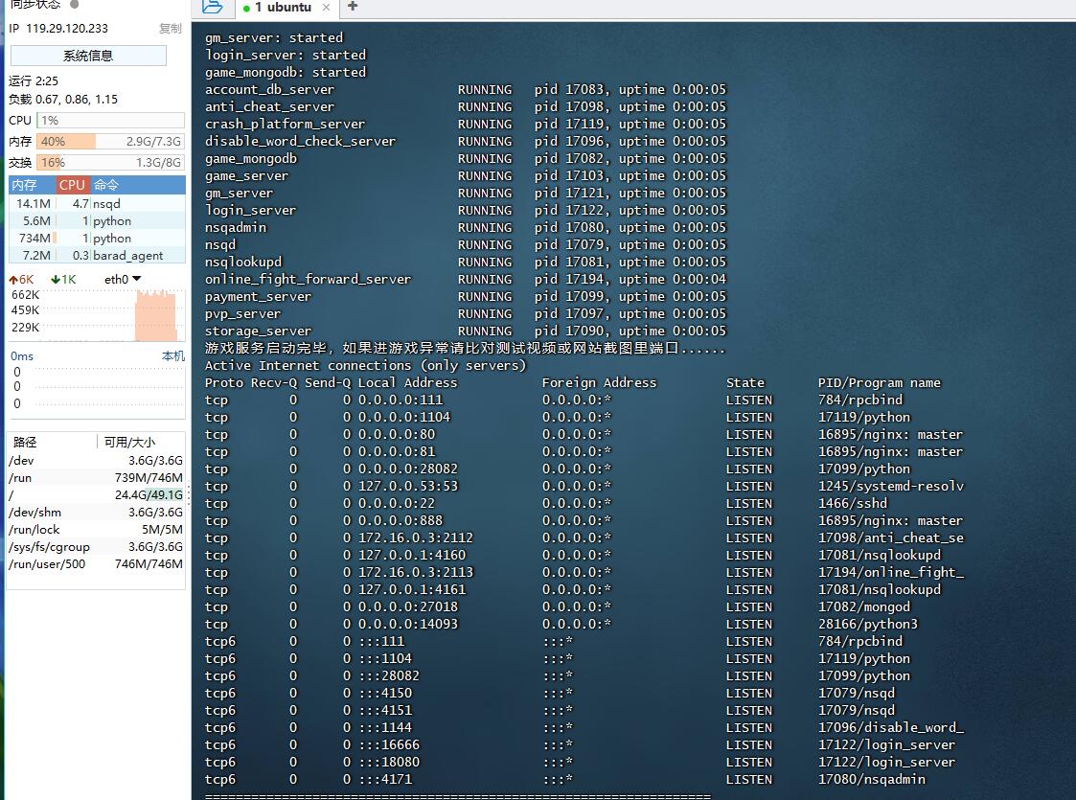The height and width of the screenshot is (800, 1076).
Task: Click the sync status indicator dot
Action: click(74, 4)
